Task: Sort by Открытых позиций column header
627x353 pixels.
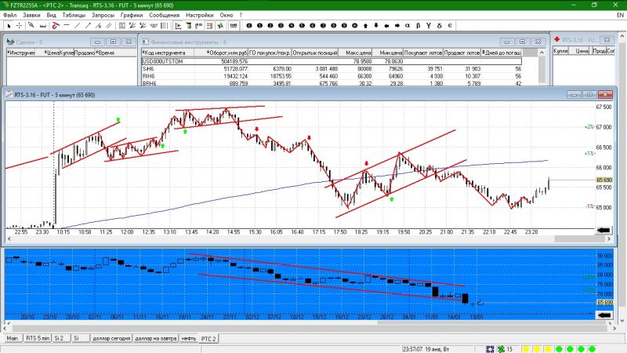Action: click(x=315, y=53)
